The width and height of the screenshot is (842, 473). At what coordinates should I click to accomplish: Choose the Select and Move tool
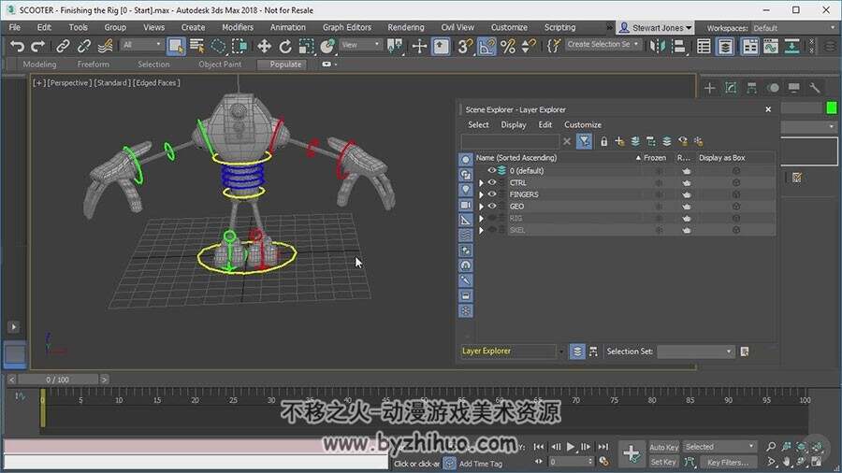pos(264,46)
